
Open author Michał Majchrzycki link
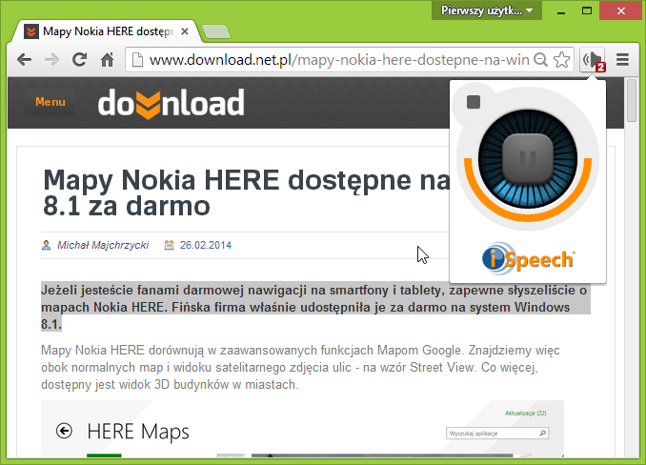click(103, 246)
